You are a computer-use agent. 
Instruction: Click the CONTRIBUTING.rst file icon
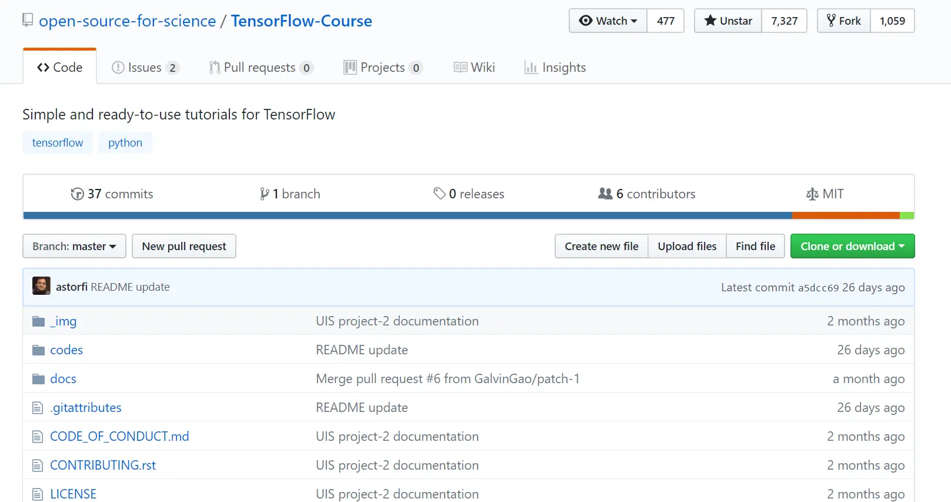pyautogui.click(x=38, y=466)
